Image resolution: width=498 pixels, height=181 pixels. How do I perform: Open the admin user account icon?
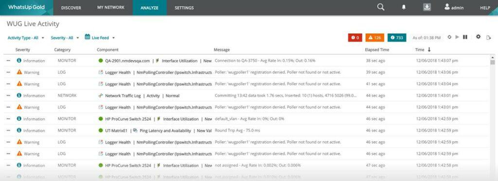[x=447, y=7]
